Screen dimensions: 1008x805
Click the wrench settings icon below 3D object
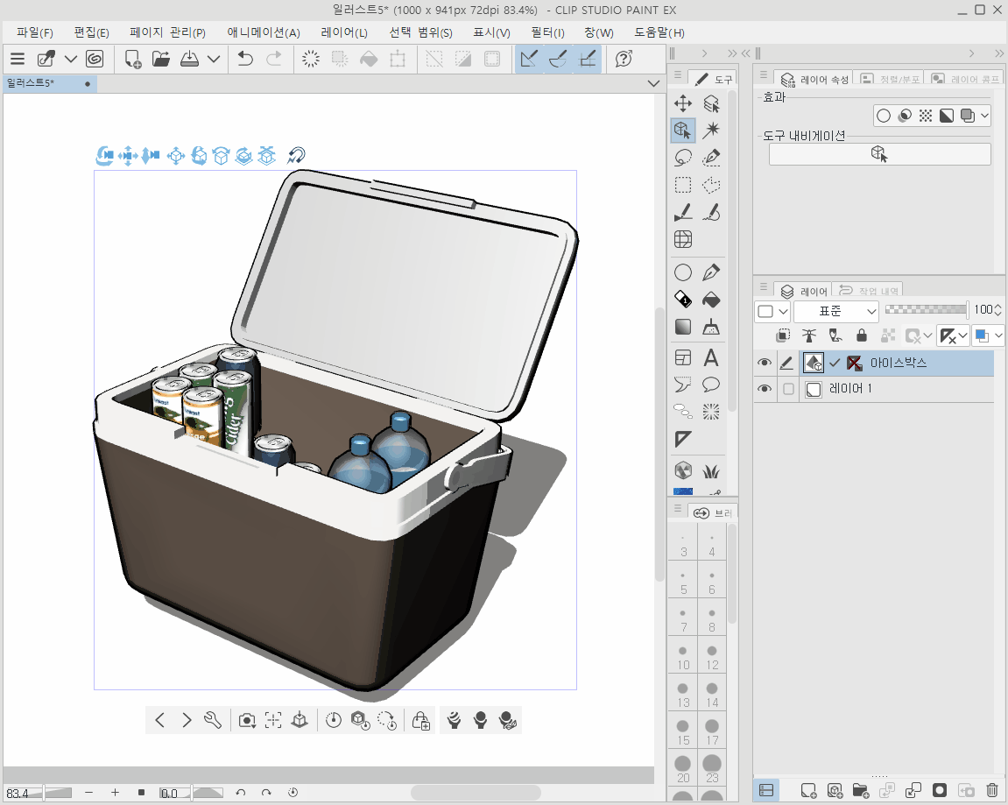tap(213, 720)
